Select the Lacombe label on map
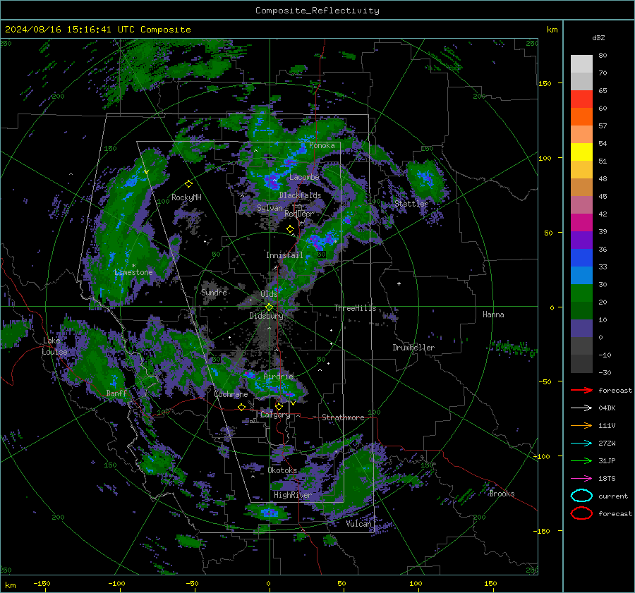 coord(304,177)
